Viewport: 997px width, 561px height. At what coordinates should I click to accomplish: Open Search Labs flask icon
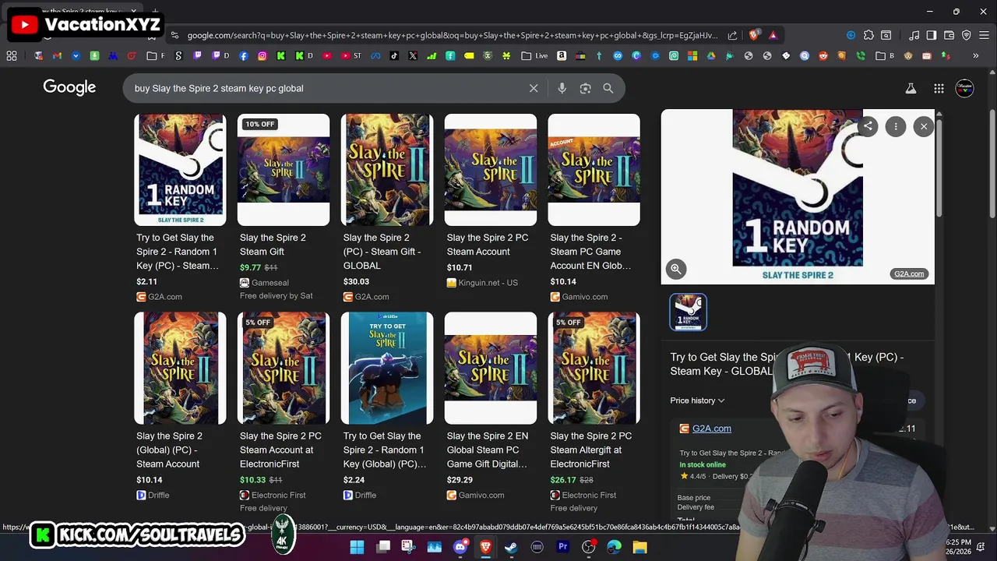(x=911, y=89)
